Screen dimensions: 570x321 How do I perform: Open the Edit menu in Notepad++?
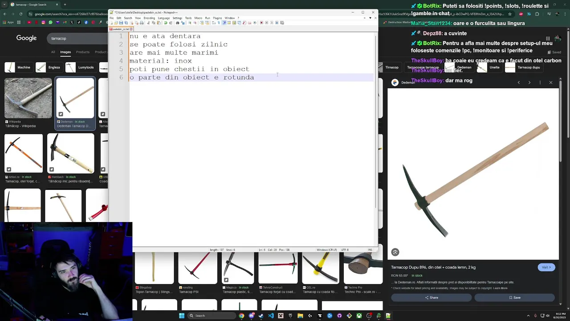coord(119,18)
